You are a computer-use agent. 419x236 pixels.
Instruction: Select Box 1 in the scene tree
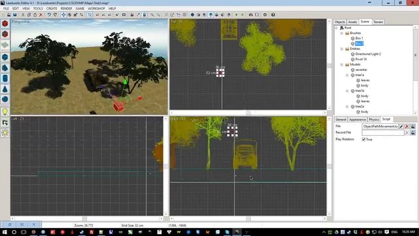(x=359, y=38)
